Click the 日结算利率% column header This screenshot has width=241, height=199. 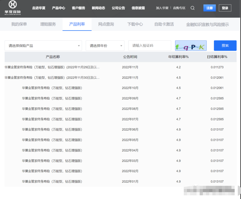(217, 57)
